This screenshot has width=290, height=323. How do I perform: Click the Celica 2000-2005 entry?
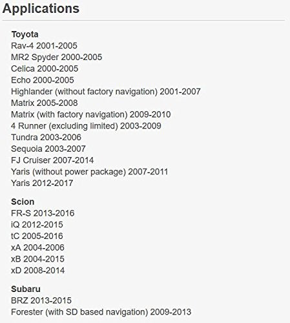[x=45, y=68]
